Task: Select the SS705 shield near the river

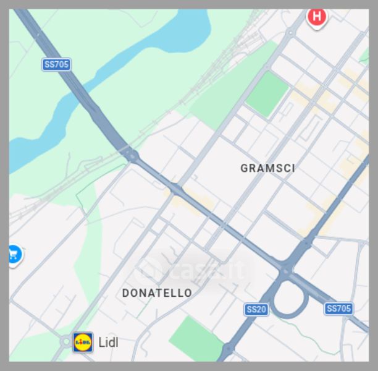Action: (56, 64)
